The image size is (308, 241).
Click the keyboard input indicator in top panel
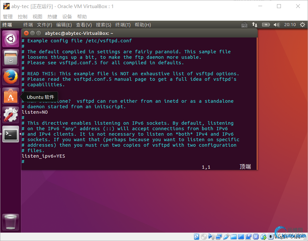(x=244, y=25)
